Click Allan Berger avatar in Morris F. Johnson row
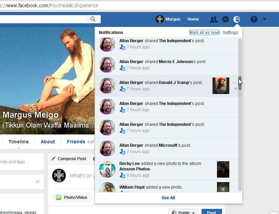This screenshot has width=279, height=214. 107,65
